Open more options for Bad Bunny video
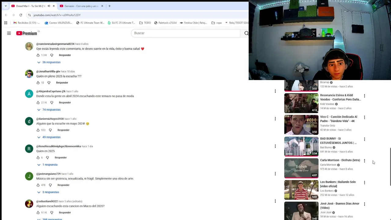The image size is (391, 220). coord(364,139)
